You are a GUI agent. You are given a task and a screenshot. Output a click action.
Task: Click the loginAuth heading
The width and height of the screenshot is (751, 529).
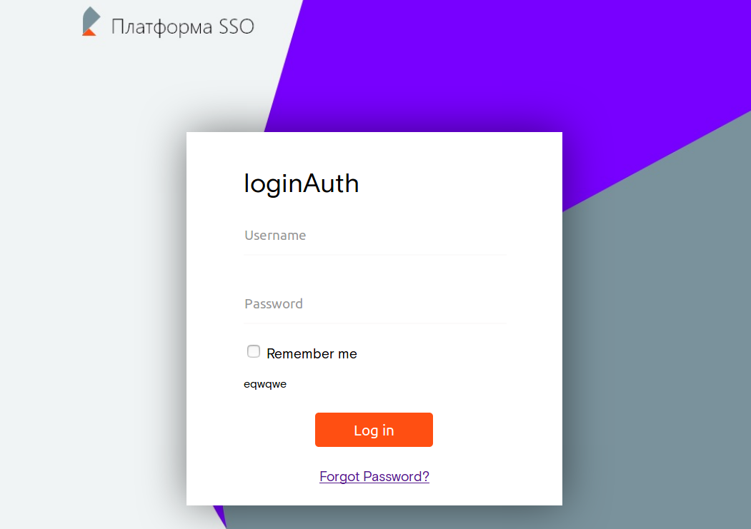pyautogui.click(x=302, y=183)
